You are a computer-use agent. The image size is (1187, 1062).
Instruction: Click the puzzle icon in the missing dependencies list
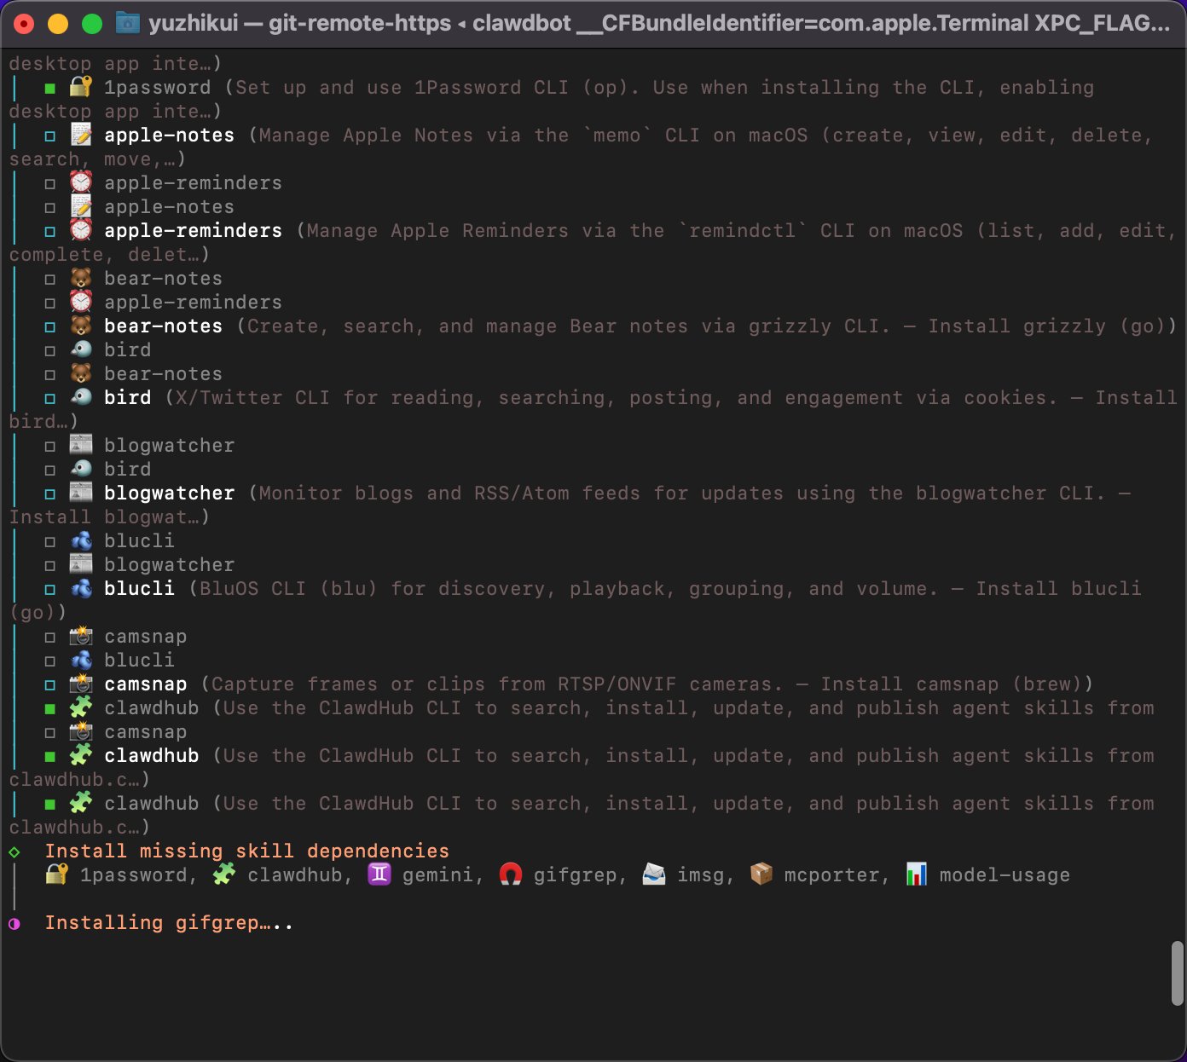224,874
